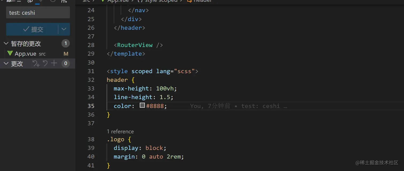
Task: Click the #8888 hex value text
Action: click(x=155, y=106)
